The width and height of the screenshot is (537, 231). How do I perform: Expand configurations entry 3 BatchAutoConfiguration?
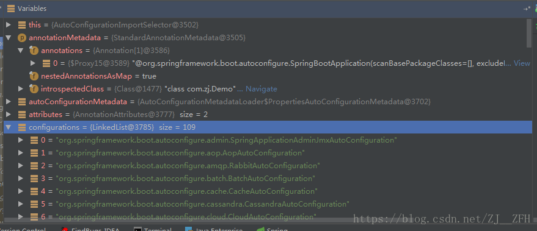point(21,179)
